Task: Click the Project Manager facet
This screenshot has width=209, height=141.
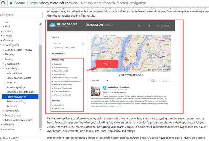Action: pos(61,67)
